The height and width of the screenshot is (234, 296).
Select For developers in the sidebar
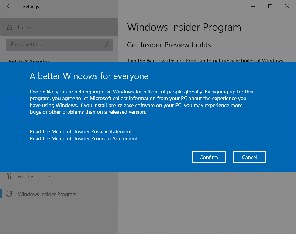(59, 176)
